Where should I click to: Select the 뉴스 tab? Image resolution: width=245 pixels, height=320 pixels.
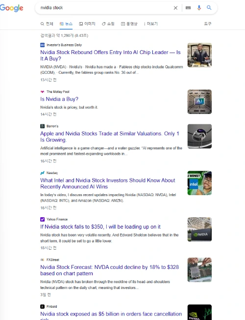pyautogui.click(x=66, y=24)
